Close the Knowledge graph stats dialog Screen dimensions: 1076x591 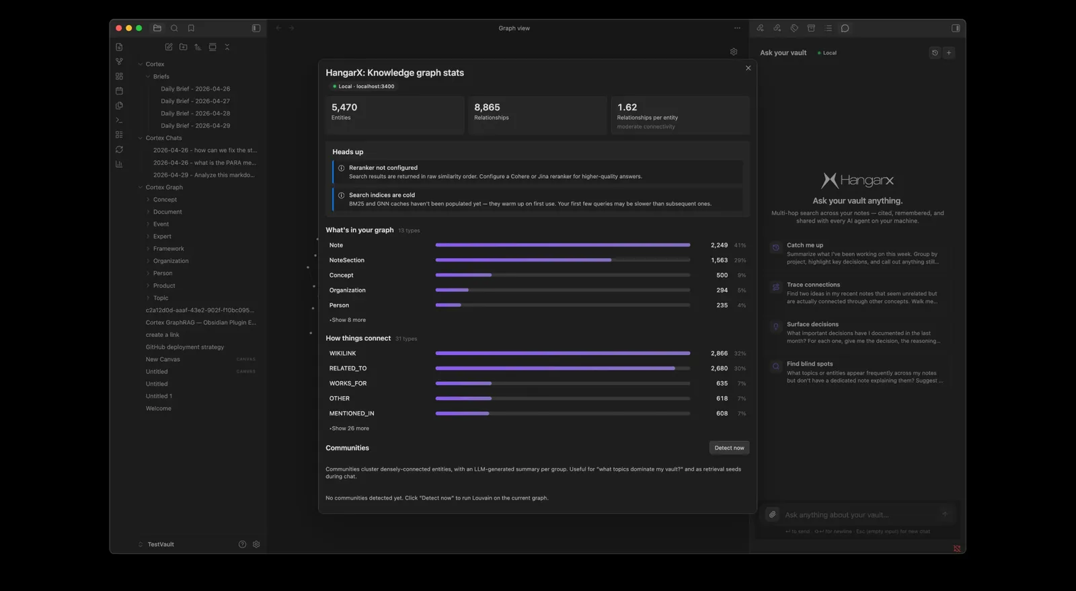(748, 68)
